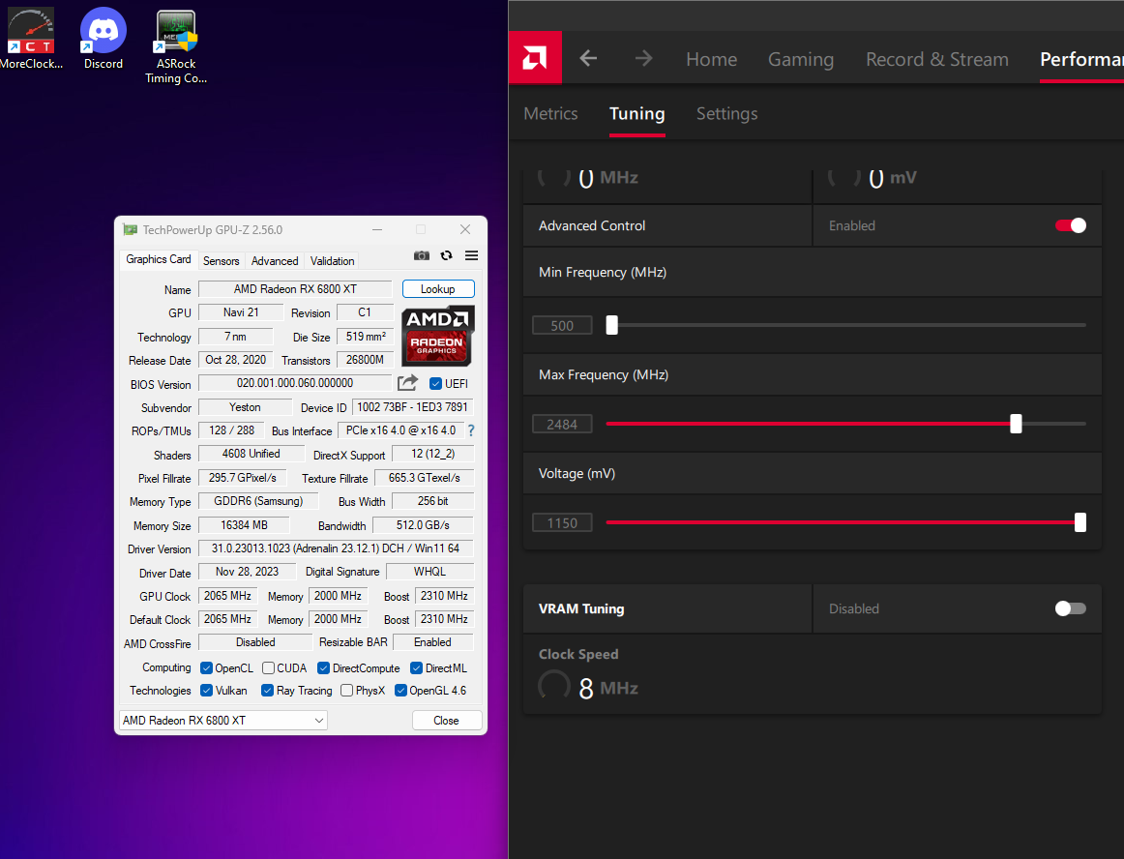
Task: Click the BIOS export share icon
Action: [x=407, y=383]
